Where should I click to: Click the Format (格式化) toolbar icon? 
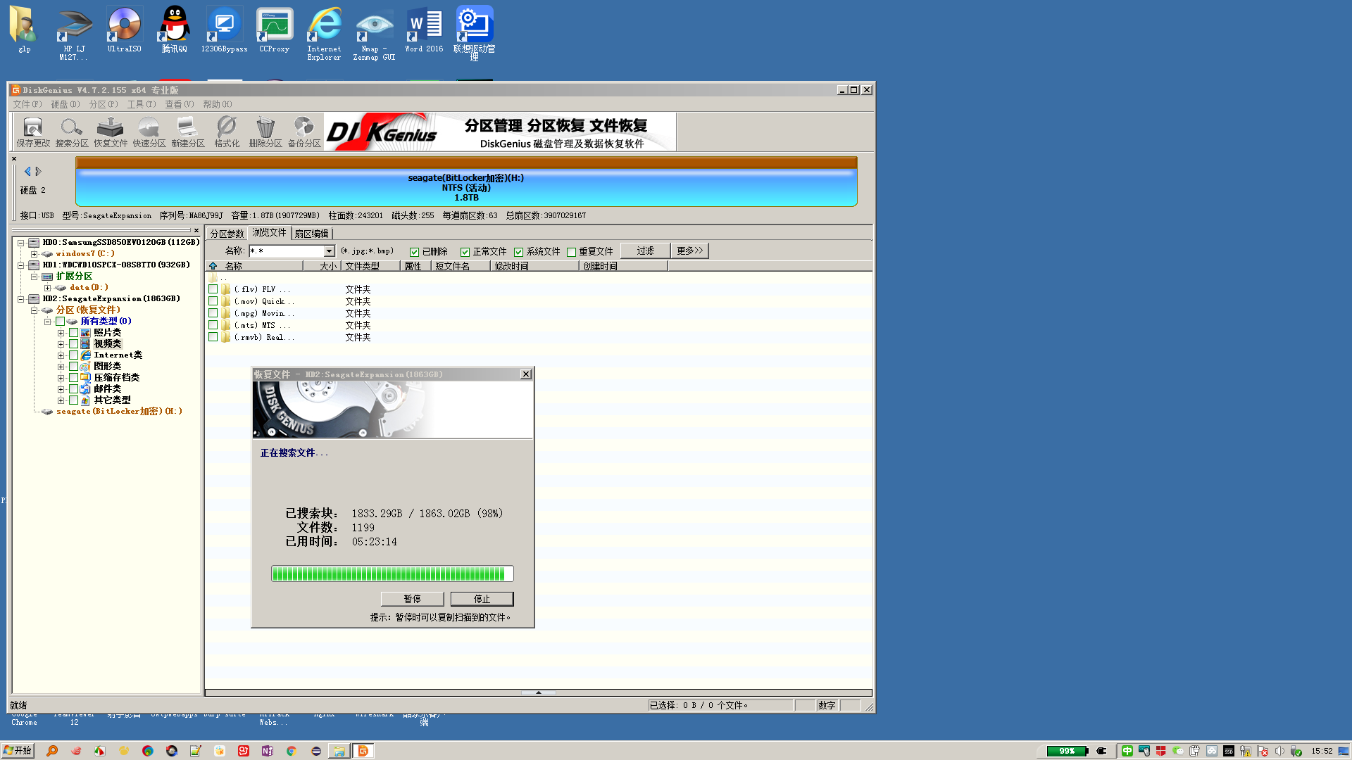tap(227, 132)
